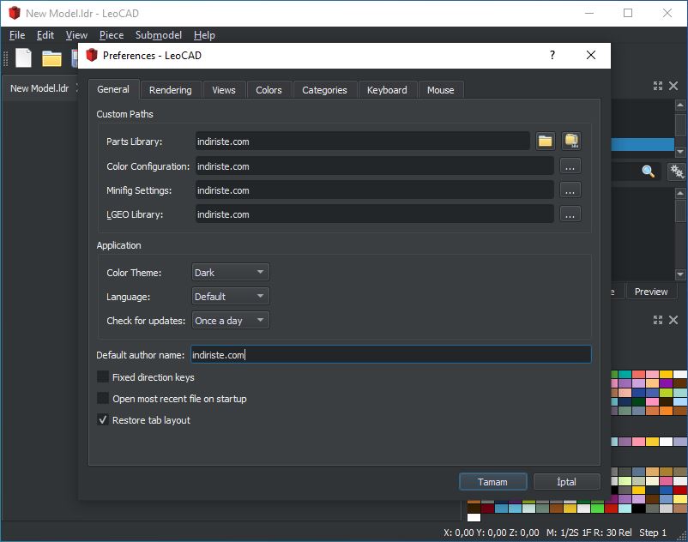688x542 pixels.
Task: Click the Default author name field
Action: point(391,354)
